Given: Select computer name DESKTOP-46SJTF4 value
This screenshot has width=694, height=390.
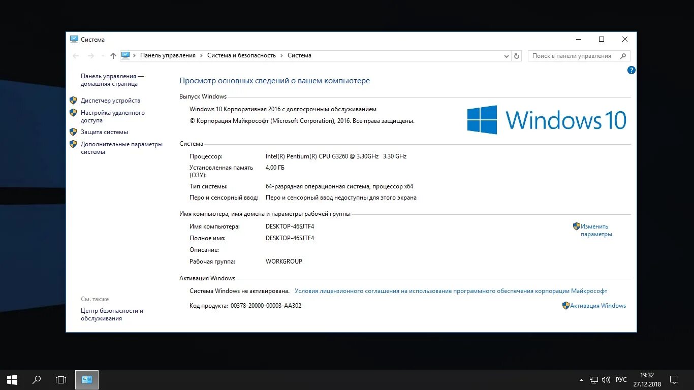Looking at the screenshot, I should [290, 226].
